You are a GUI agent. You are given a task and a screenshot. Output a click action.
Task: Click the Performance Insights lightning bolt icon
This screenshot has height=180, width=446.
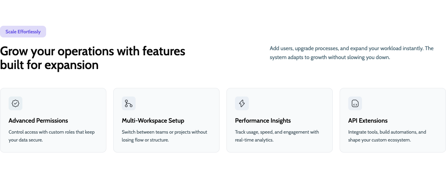click(242, 103)
